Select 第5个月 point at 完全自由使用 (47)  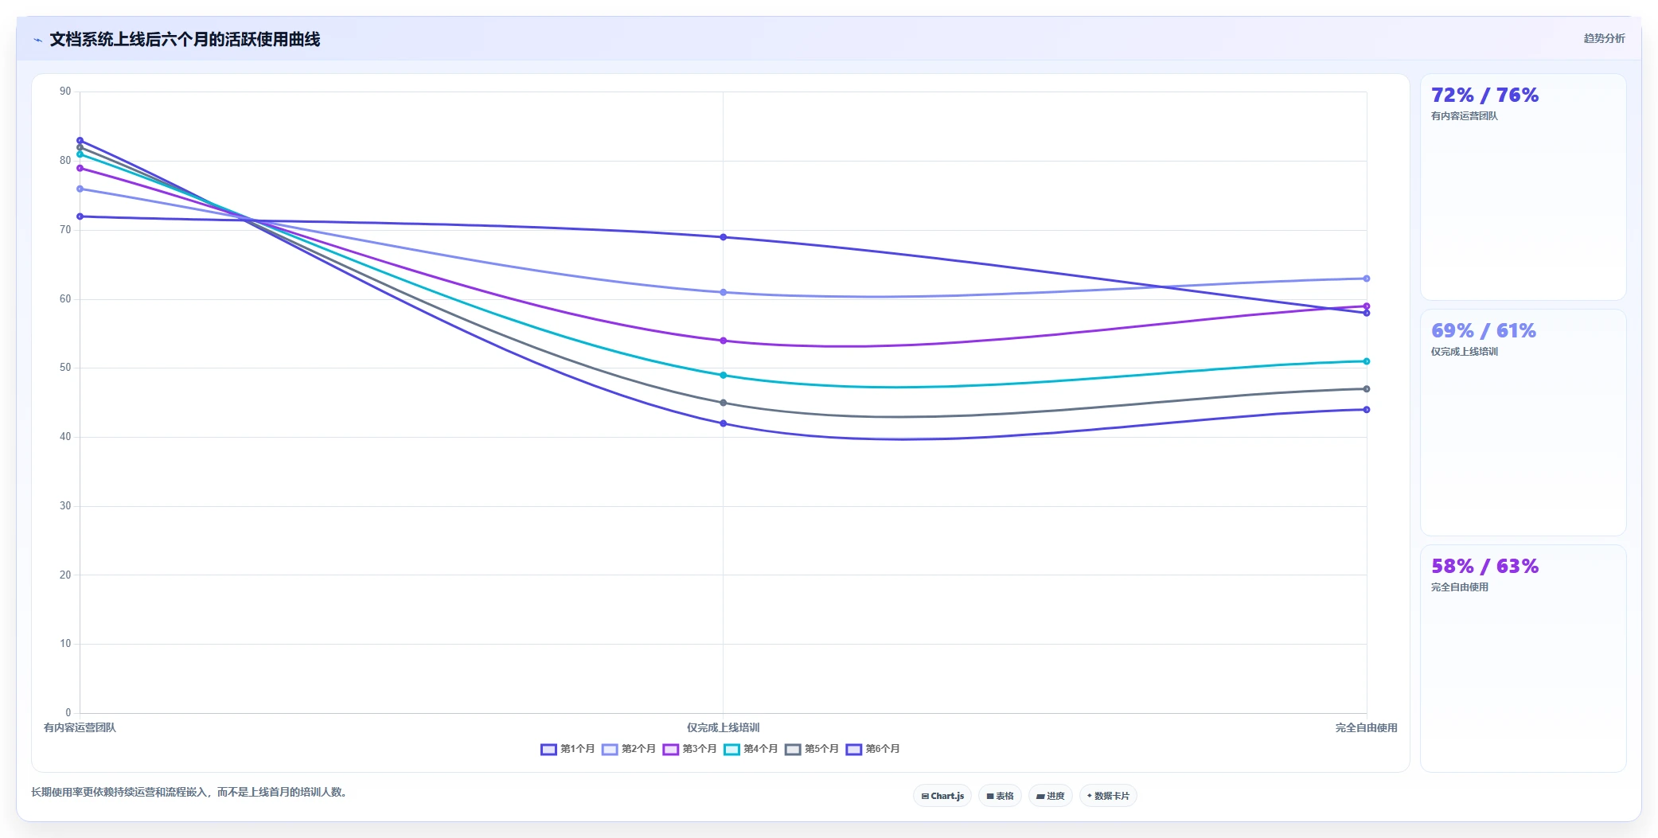pos(1367,389)
